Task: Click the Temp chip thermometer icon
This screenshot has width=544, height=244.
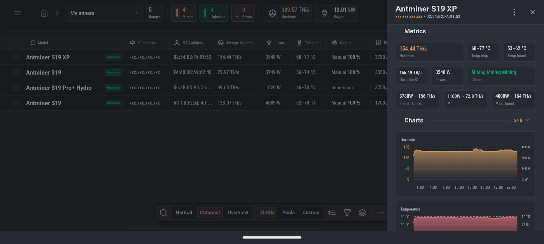Action: coord(300,43)
